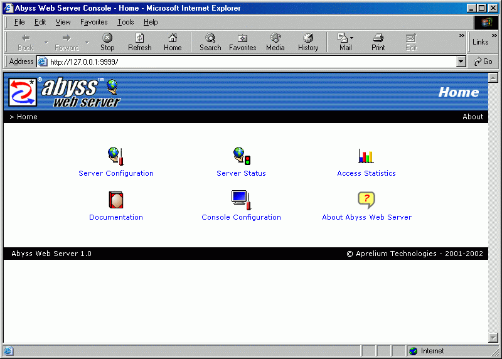Open the View menu
Screen dimensions: 502x359
click(63, 22)
